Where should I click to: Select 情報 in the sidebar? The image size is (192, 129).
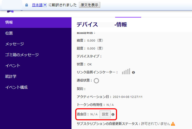click(36, 22)
